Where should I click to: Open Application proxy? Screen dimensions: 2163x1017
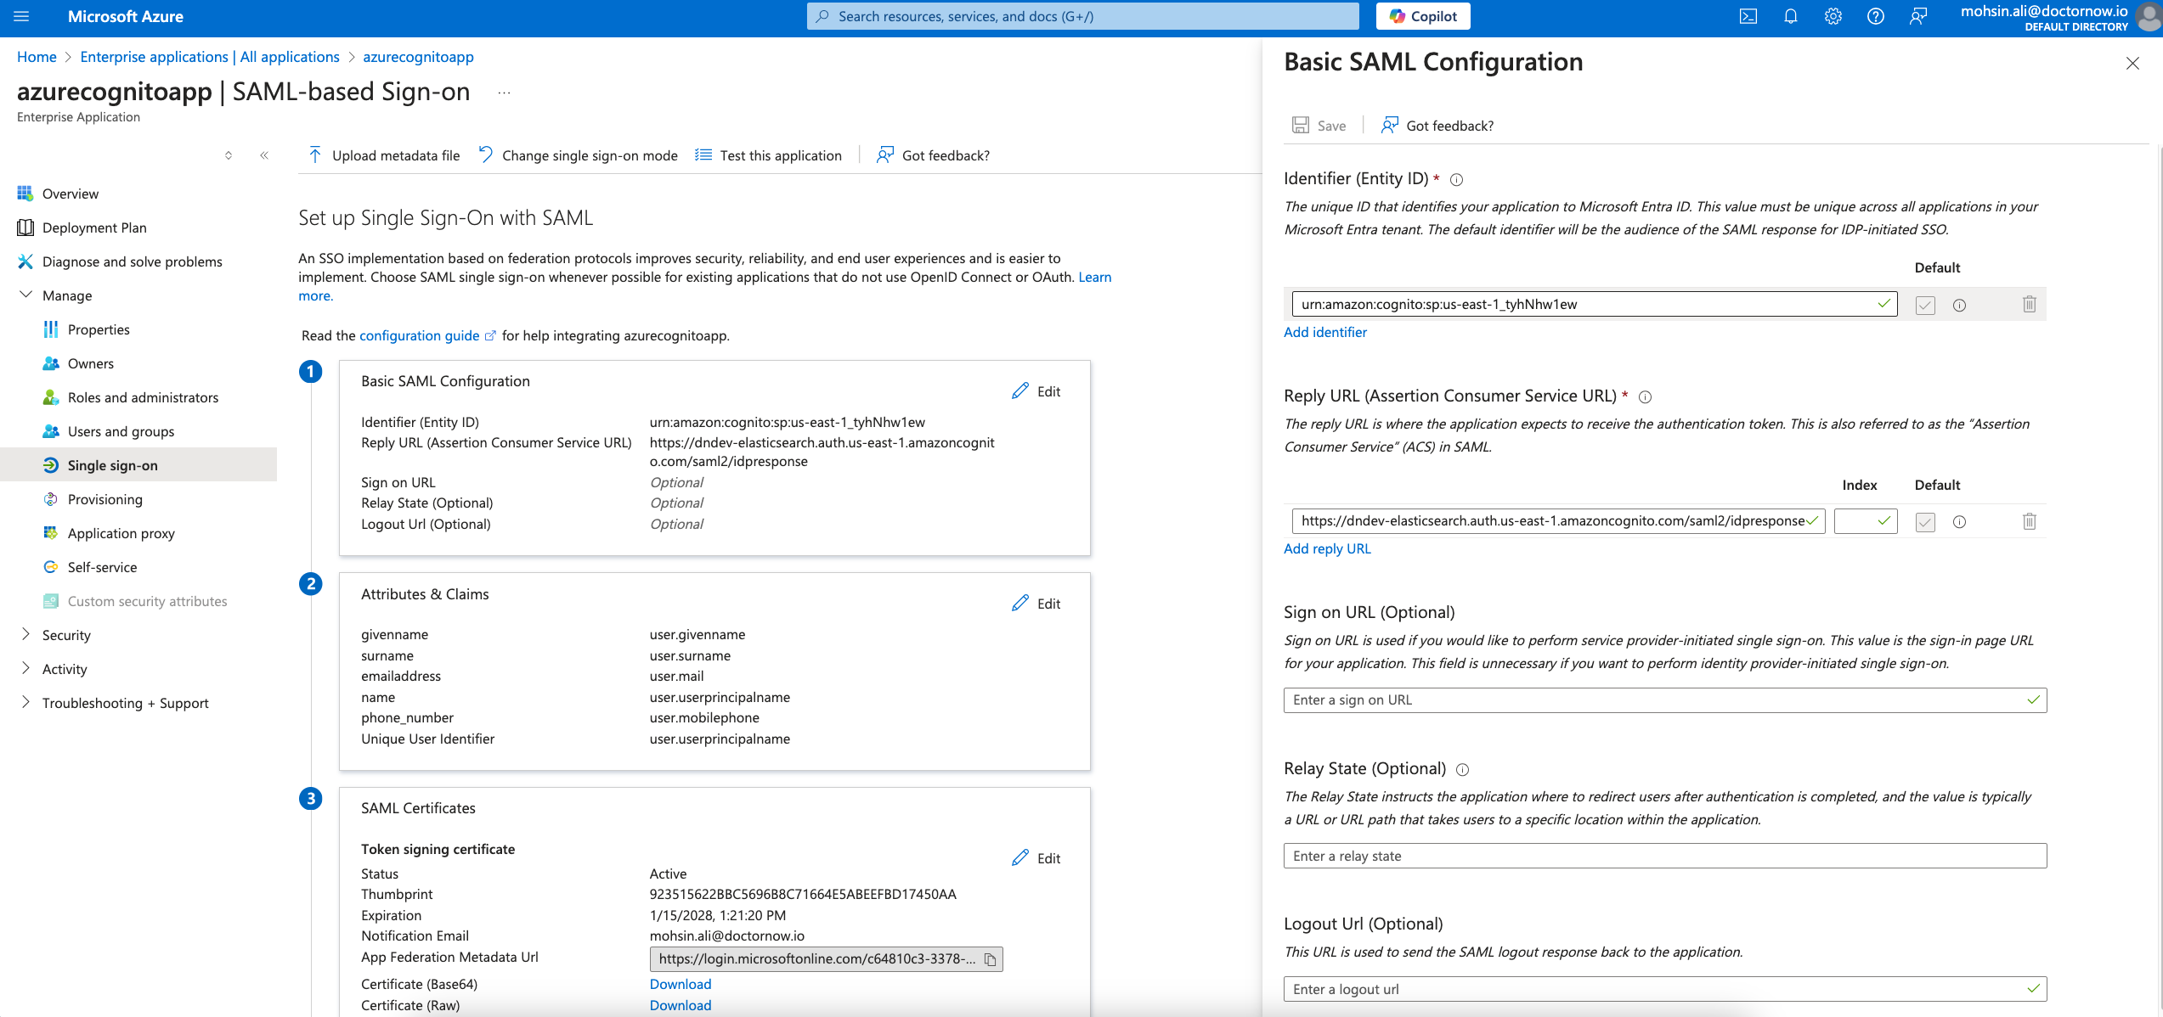tap(121, 533)
